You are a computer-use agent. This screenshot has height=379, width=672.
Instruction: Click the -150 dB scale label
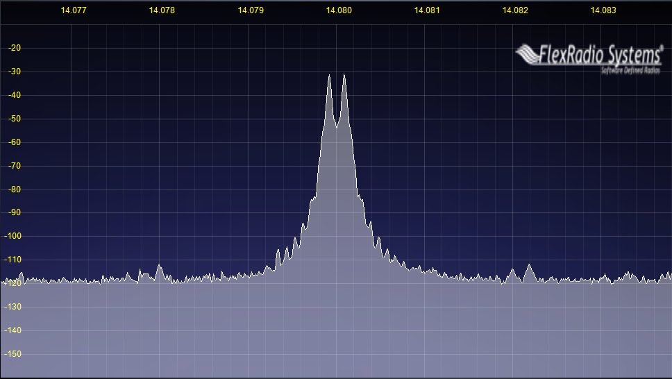point(13,354)
